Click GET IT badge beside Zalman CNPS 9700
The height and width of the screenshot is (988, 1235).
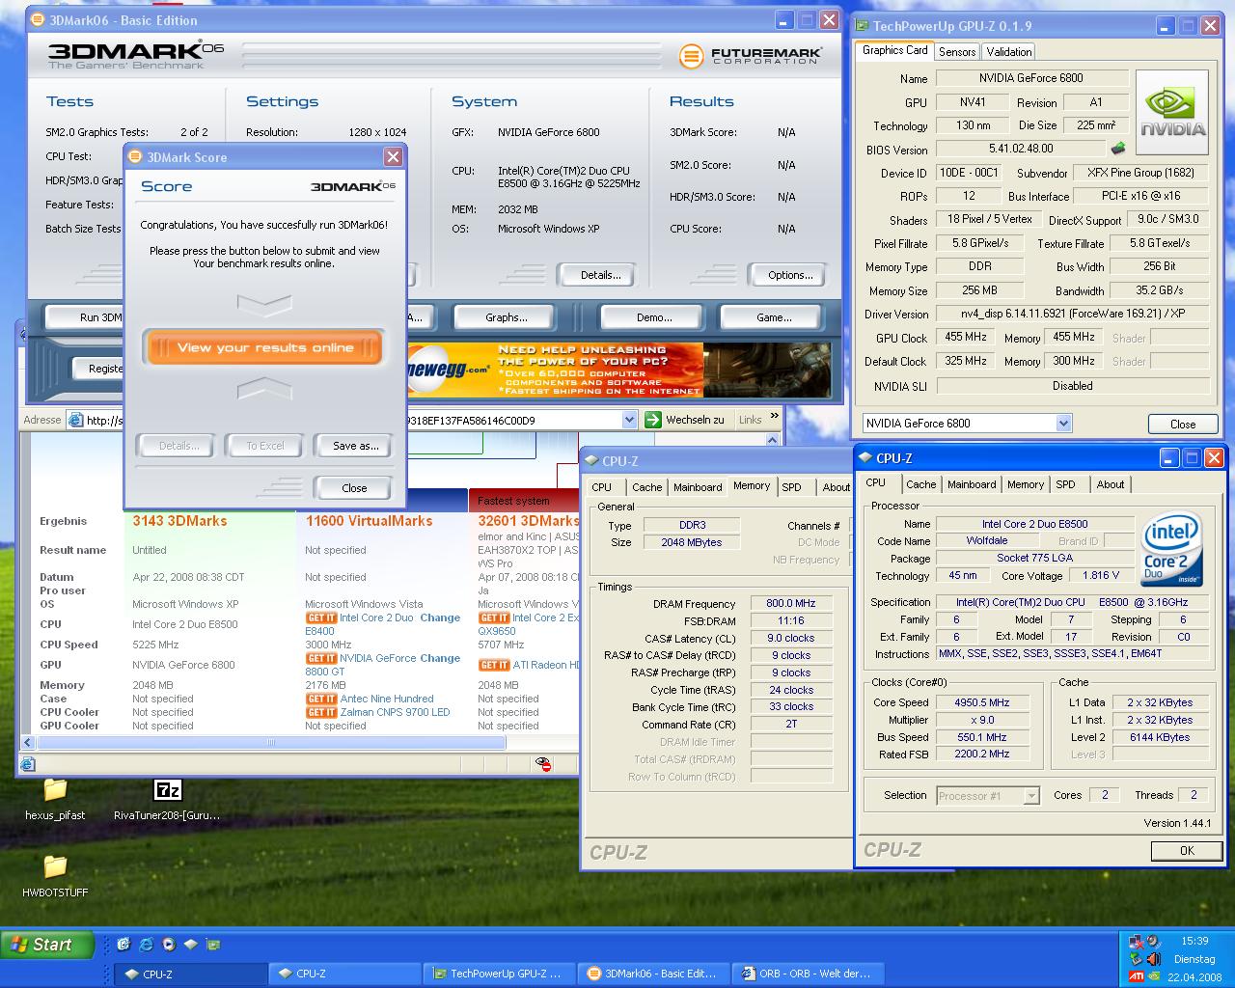click(321, 712)
